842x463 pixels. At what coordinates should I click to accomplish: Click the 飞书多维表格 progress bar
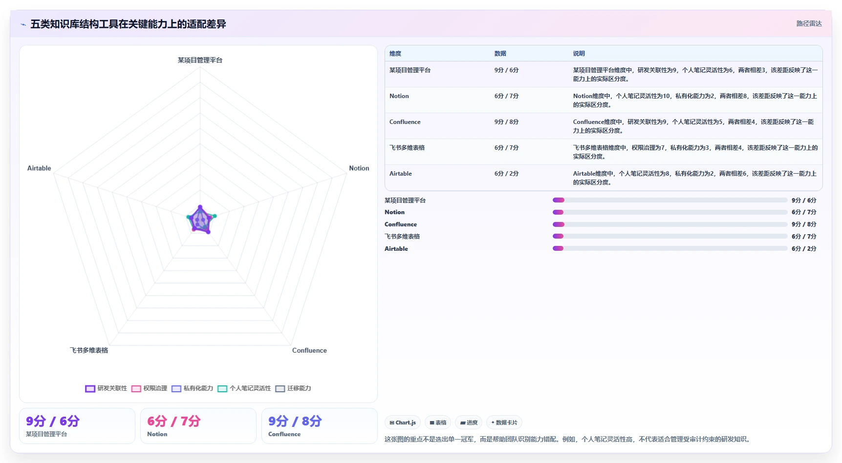pyautogui.click(x=670, y=236)
